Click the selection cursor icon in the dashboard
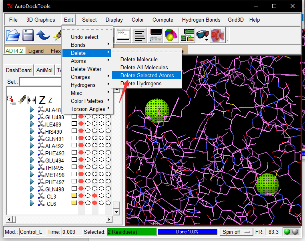 coord(11,100)
